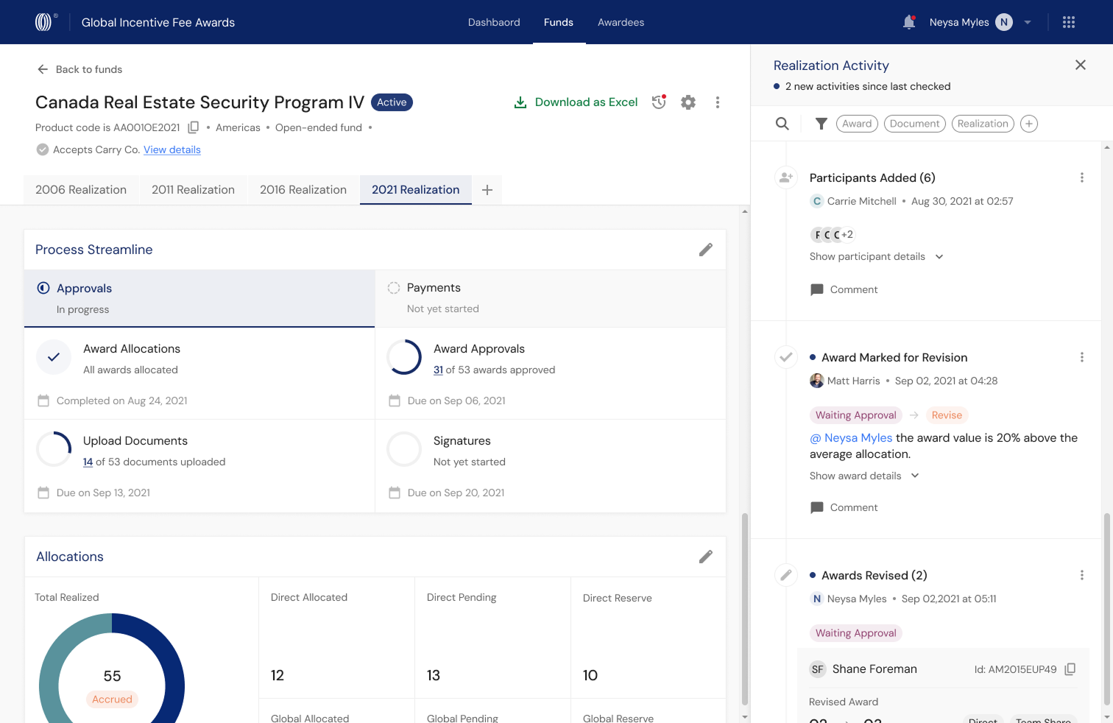Open the activity filter funnel
This screenshot has width=1113, height=723.
tap(821, 124)
